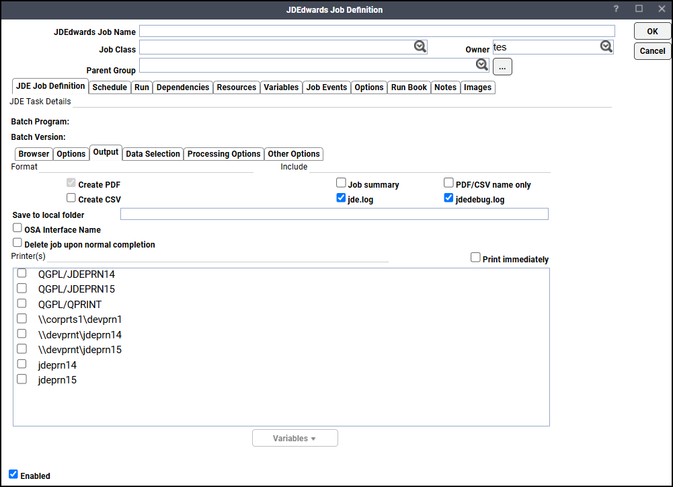Check the Print immediately box

(x=475, y=258)
